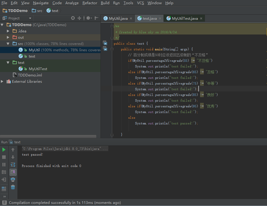Expand the out folder
267x206 pixels.
click(x=8, y=37)
